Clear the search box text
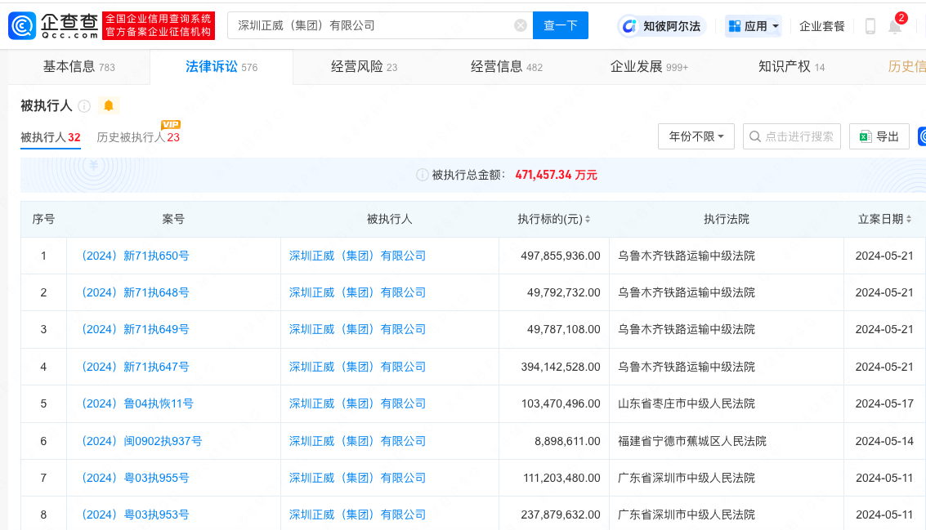Viewport: 926px width, 530px height. tap(521, 25)
